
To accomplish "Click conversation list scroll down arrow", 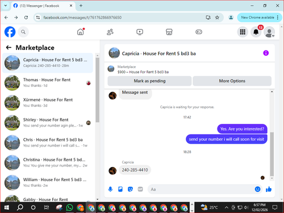I will [x=97, y=199].
